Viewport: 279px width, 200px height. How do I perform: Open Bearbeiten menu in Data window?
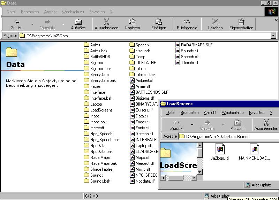30,12
